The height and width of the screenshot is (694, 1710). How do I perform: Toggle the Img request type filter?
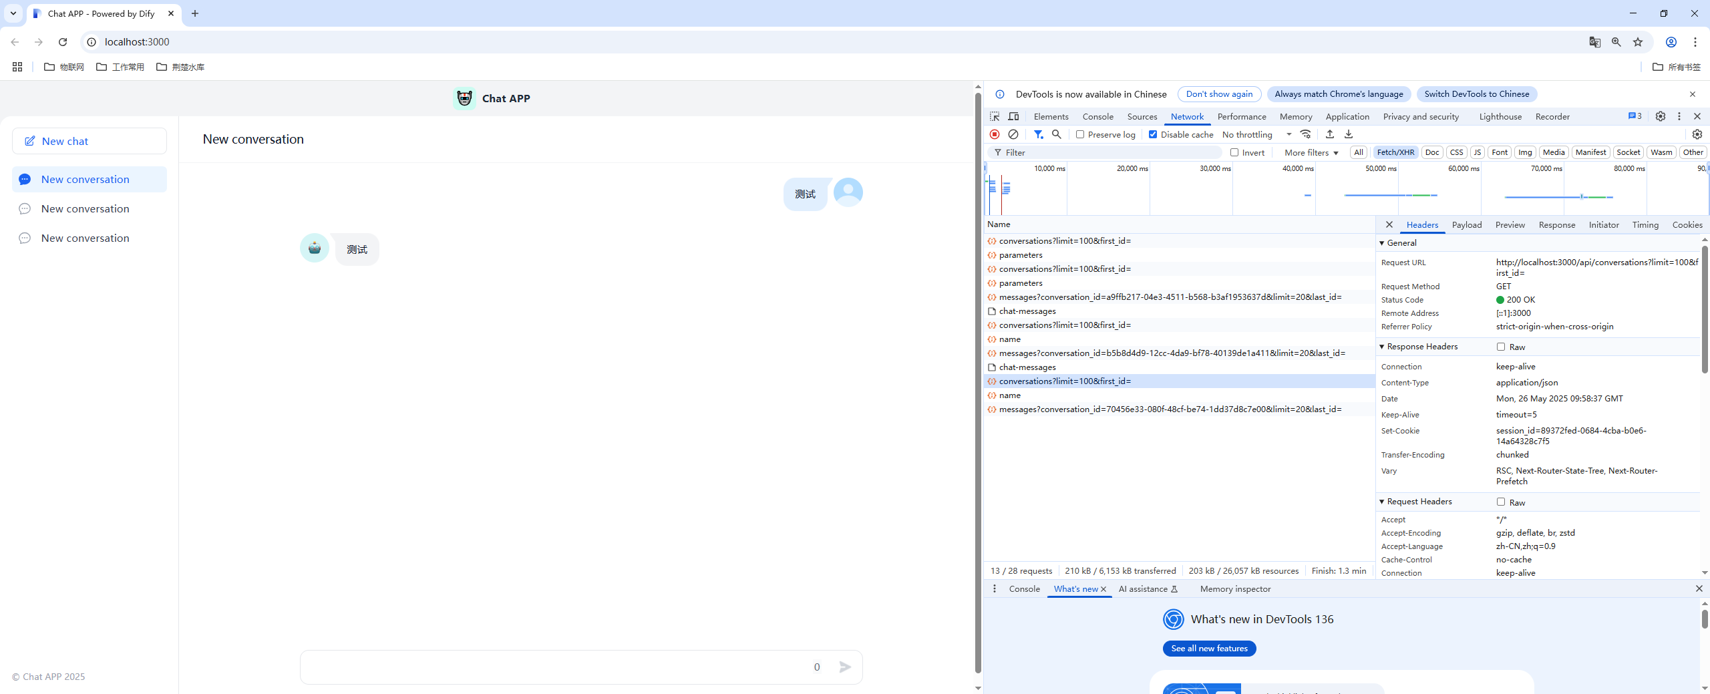coord(1525,152)
